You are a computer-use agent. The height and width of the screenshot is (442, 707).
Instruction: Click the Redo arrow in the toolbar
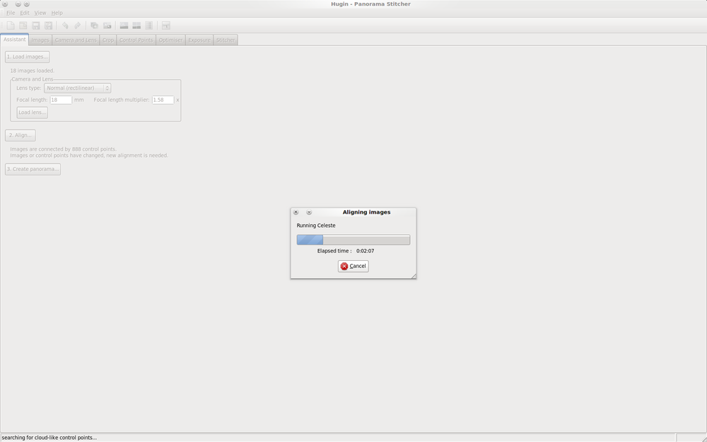click(78, 25)
